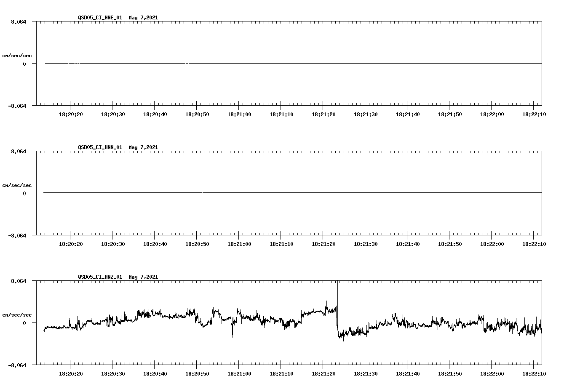
Task: Click the -8.064 value under the middle plot
Action: (x=16, y=237)
